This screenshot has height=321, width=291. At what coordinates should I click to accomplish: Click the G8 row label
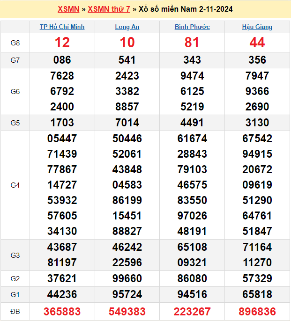pyautogui.click(x=15, y=43)
